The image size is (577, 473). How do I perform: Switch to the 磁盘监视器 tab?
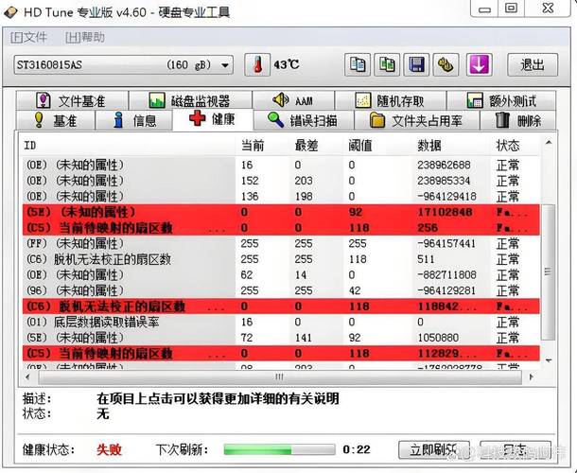pos(190,100)
